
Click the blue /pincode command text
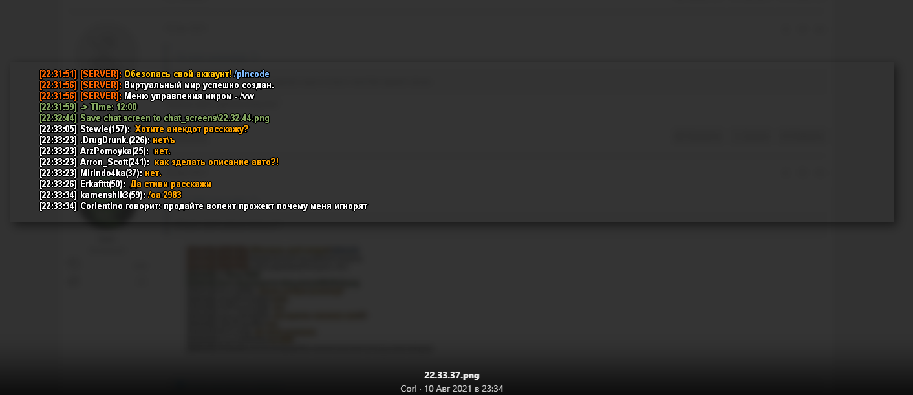[x=252, y=74]
